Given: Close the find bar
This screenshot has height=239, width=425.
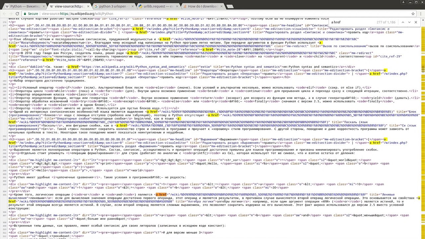Looking at the screenshot, I should coord(416,22).
